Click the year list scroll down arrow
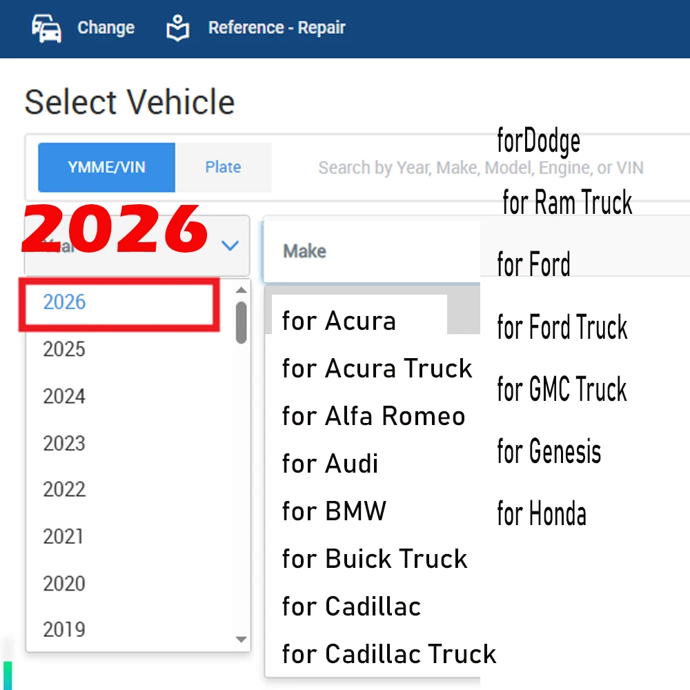Screen dimensions: 690x690 point(241,640)
